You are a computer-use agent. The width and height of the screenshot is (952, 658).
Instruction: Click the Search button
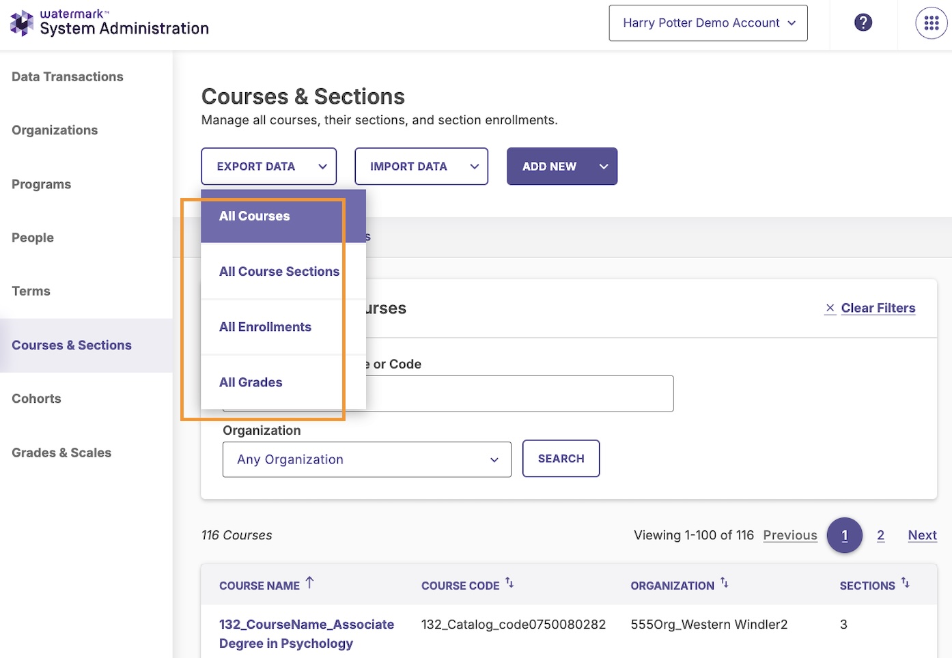561,459
